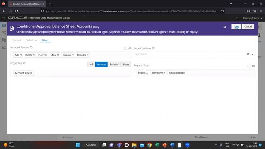Open the taskbar clock and date

(x=252, y=145)
